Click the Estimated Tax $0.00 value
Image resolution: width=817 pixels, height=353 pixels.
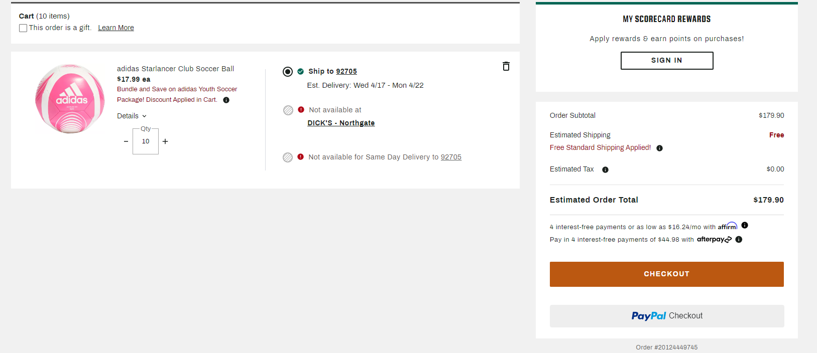[x=775, y=169]
